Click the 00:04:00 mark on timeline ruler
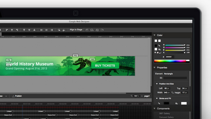This screenshot has width=211, height=119. tap(99, 104)
